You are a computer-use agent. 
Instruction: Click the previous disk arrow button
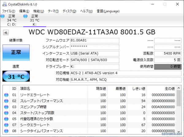coord(5,32)
